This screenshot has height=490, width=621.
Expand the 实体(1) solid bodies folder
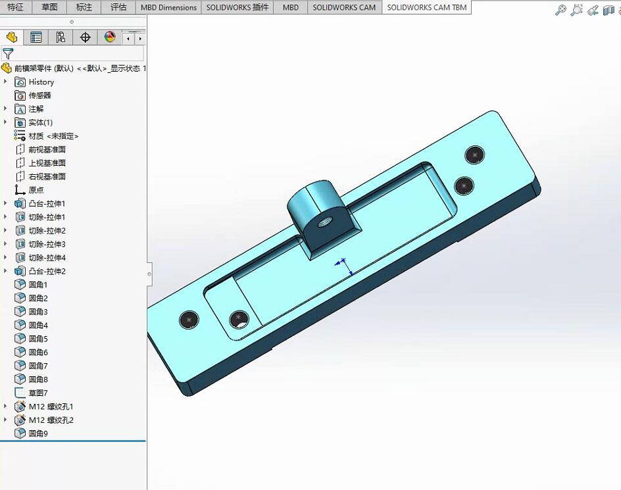7,122
